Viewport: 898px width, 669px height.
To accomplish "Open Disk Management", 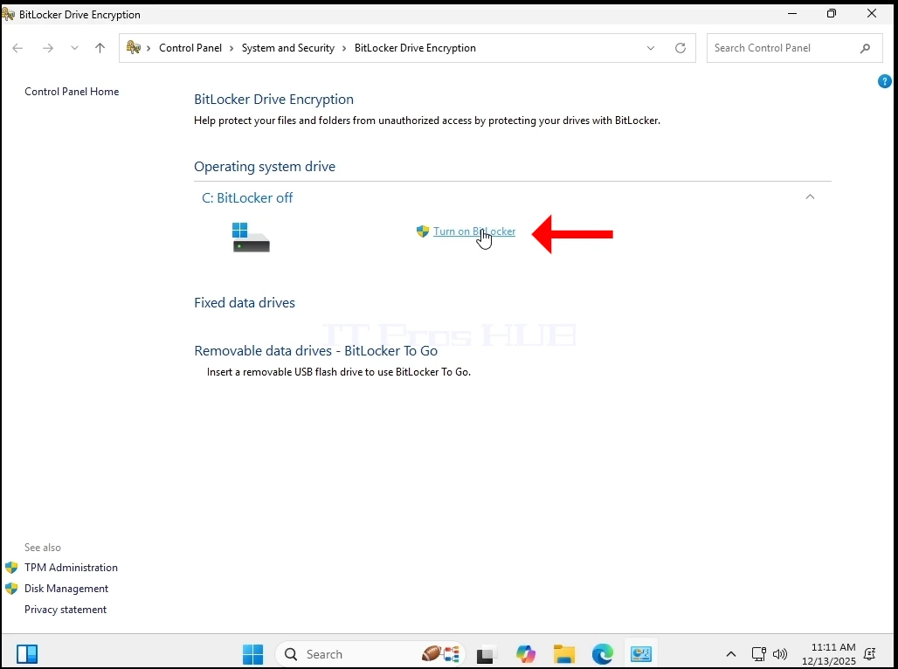I will tap(66, 589).
